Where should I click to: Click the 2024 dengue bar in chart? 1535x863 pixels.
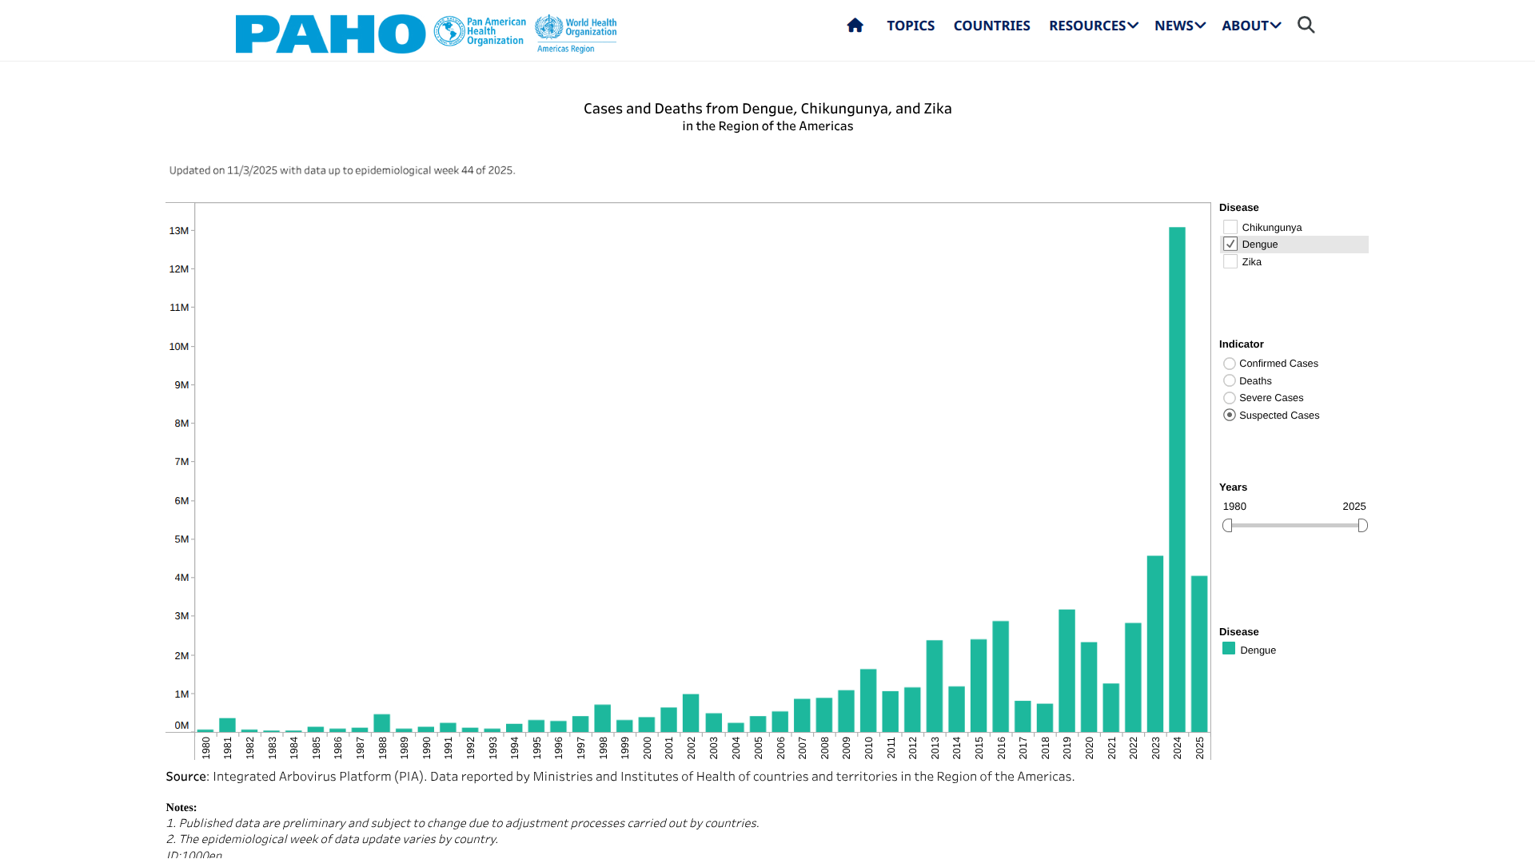(1177, 479)
